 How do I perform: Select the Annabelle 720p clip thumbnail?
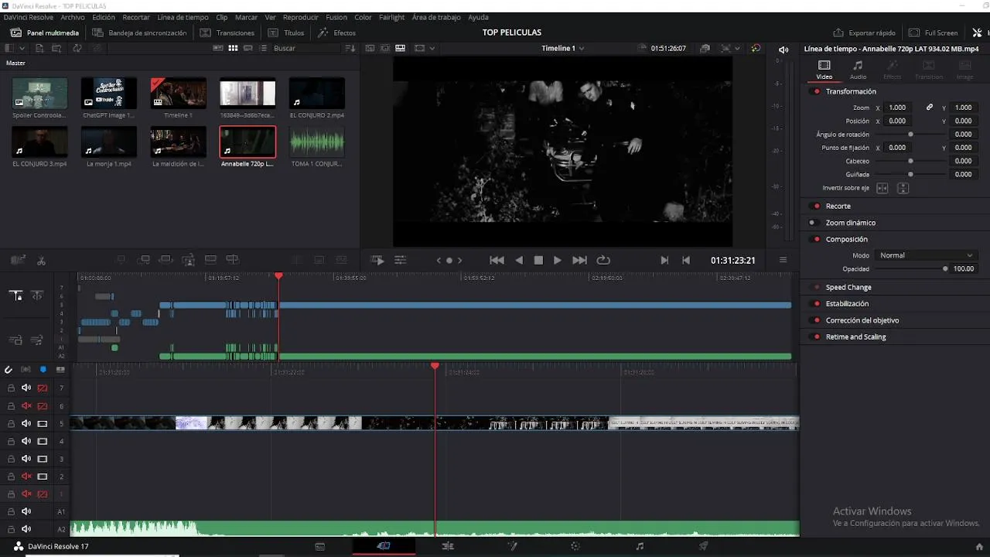point(247,142)
